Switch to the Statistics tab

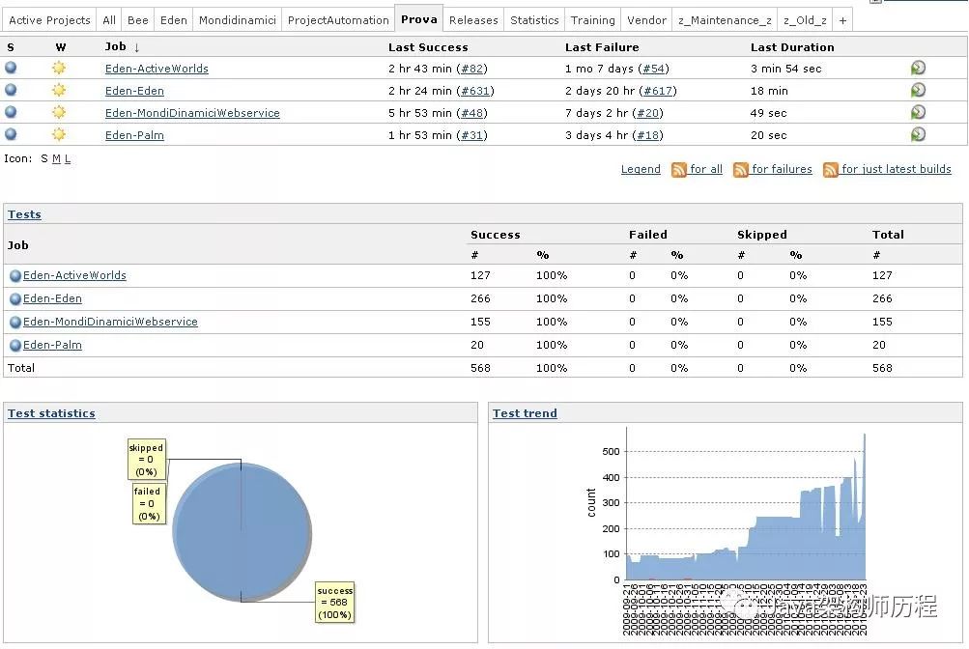[x=534, y=20]
